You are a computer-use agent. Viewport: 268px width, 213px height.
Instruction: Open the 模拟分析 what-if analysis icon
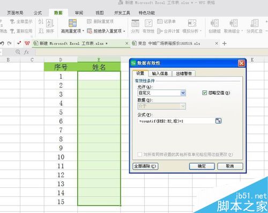click(192, 24)
